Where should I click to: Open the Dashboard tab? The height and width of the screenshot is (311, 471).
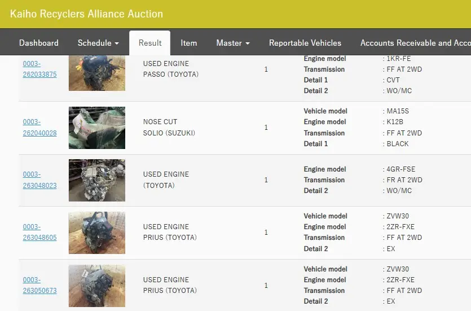(x=39, y=43)
